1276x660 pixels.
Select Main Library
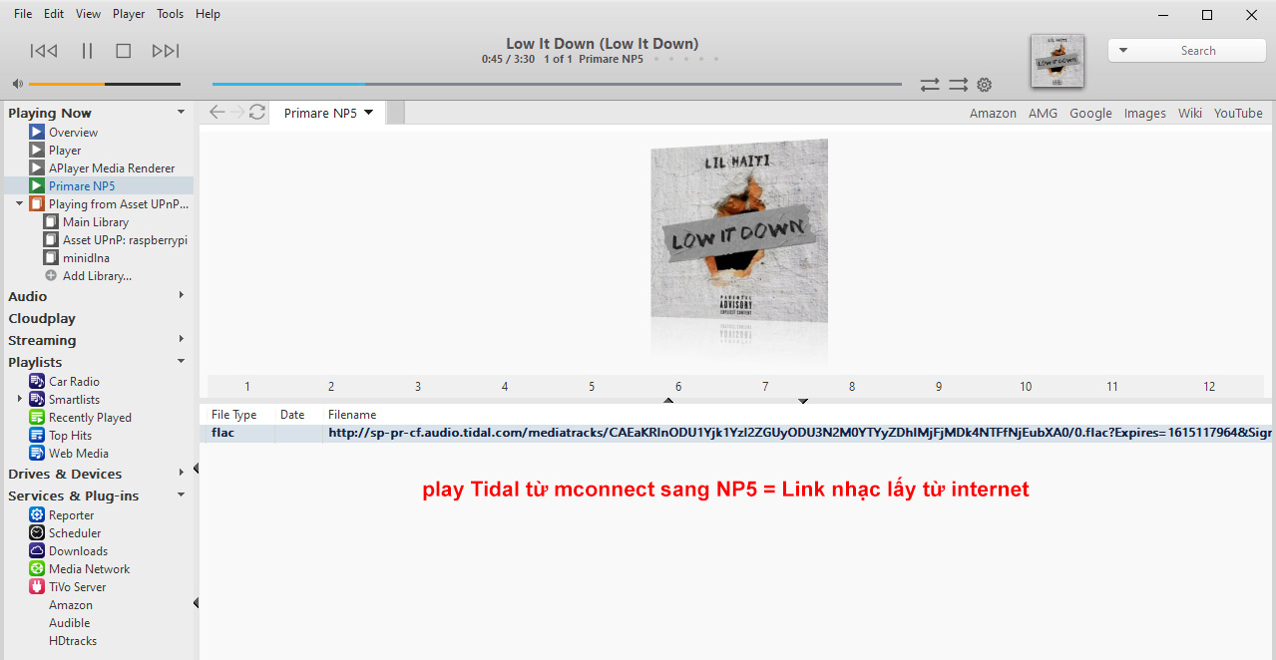96,222
